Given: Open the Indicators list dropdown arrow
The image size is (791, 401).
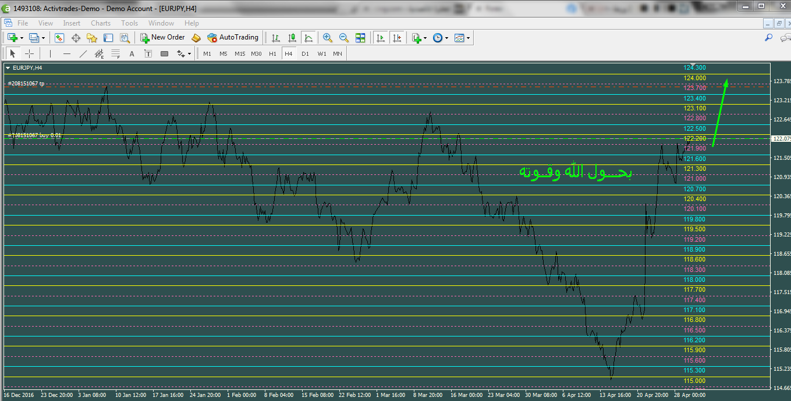Looking at the screenshot, I should pyautogui.click(x=425, y=38).
